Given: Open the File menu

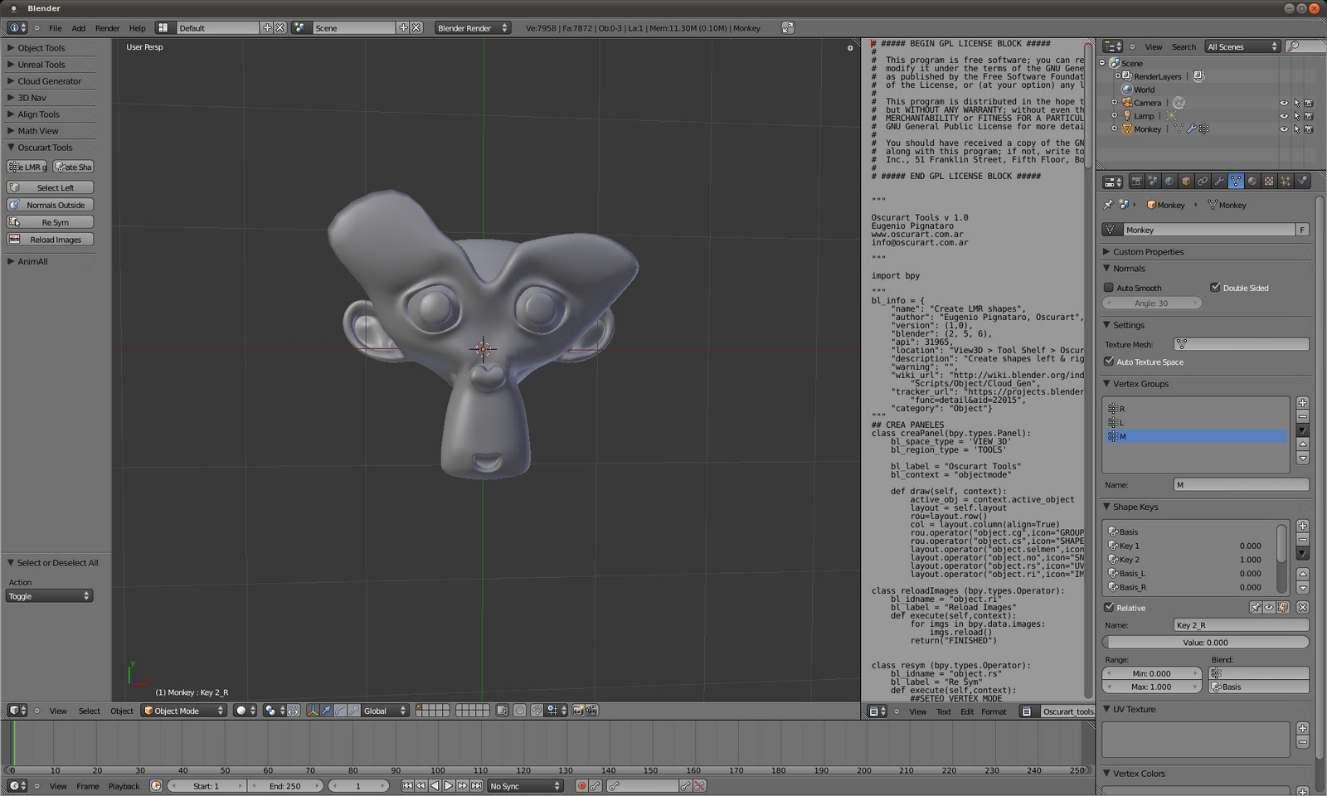Looking at the screenshot, I should coord(56,28).
